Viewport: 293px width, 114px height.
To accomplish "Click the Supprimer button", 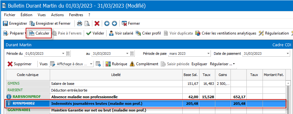I will pyautogui.click(x=20, y=64).
